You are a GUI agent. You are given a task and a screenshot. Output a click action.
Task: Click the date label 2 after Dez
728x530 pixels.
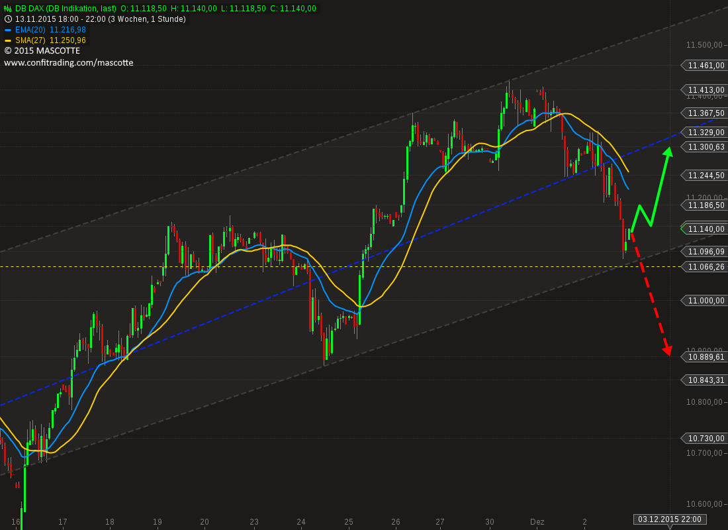pyautogui.click(x=585, y=522)
